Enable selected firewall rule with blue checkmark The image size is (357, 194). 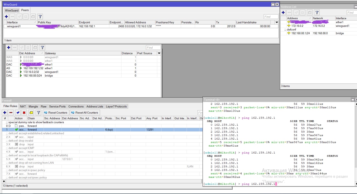[18, 113]
